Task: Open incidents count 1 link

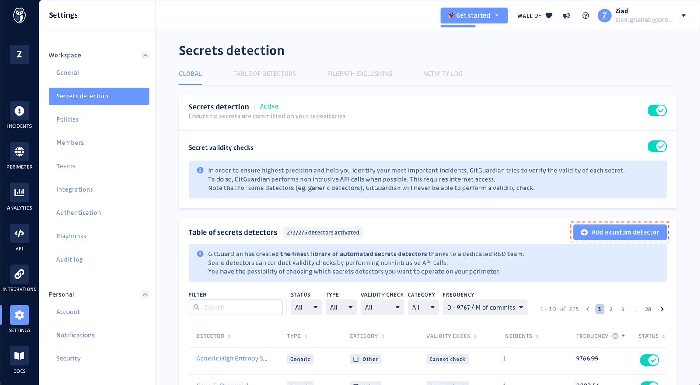Action: coord(504,359)
